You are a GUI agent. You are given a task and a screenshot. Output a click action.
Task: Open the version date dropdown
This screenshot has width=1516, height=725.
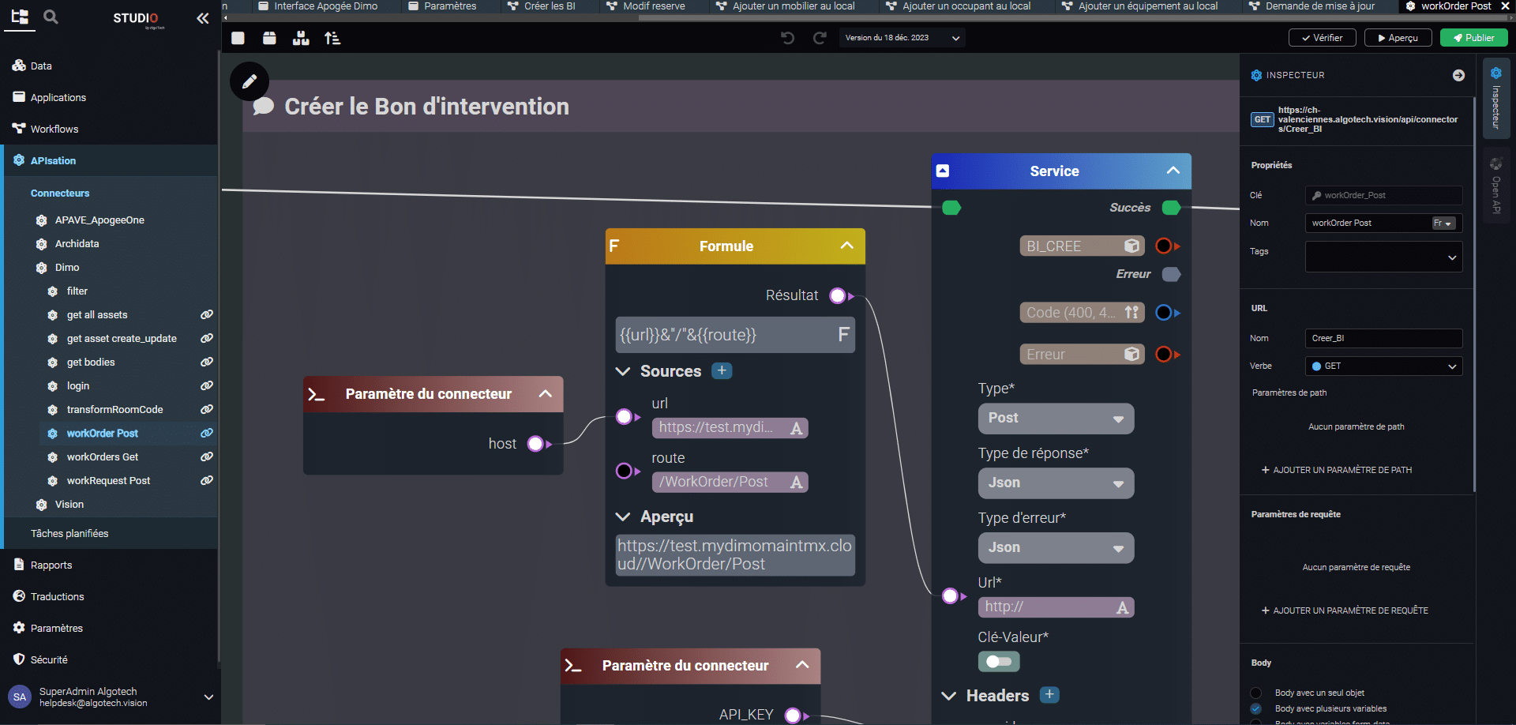click(x=902, y=38)
